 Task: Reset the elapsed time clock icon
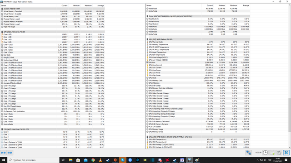coord(266,153)
